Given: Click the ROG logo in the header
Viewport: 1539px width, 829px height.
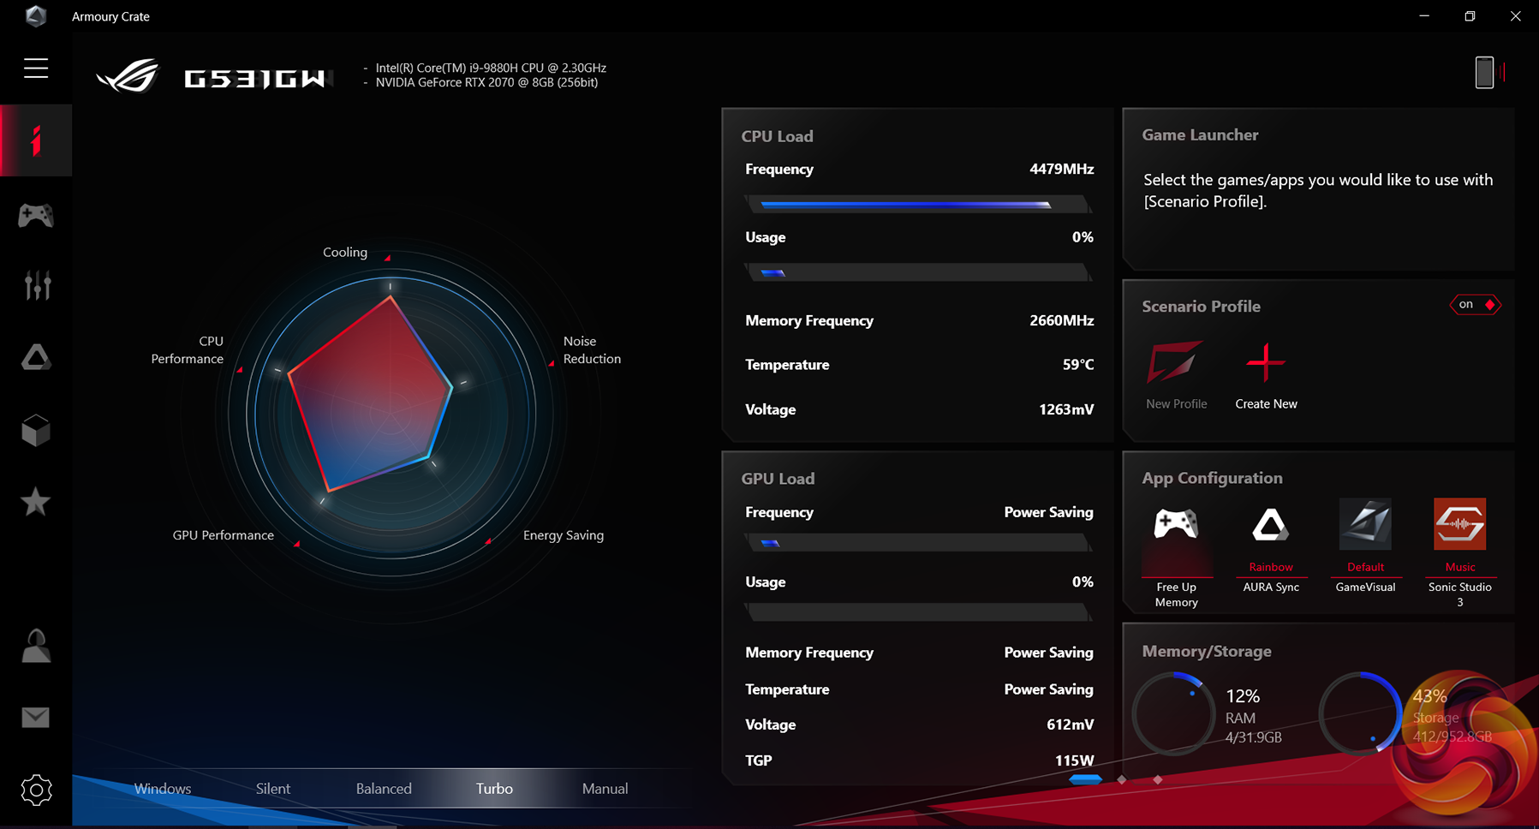Looking at the screenshot, I should tap(128, 75).
